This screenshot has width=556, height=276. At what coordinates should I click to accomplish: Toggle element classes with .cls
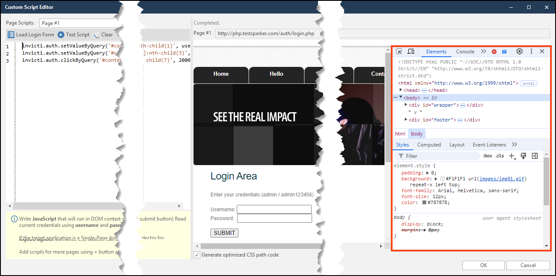coord(500,155)
